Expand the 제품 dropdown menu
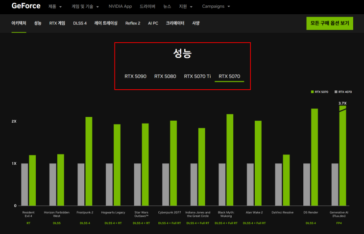The image size is (364, 234). click(x=55, y=6)
